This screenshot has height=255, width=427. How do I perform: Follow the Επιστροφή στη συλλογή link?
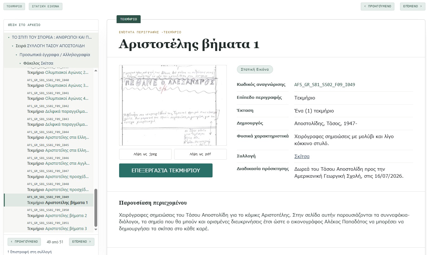pos(29,252)
